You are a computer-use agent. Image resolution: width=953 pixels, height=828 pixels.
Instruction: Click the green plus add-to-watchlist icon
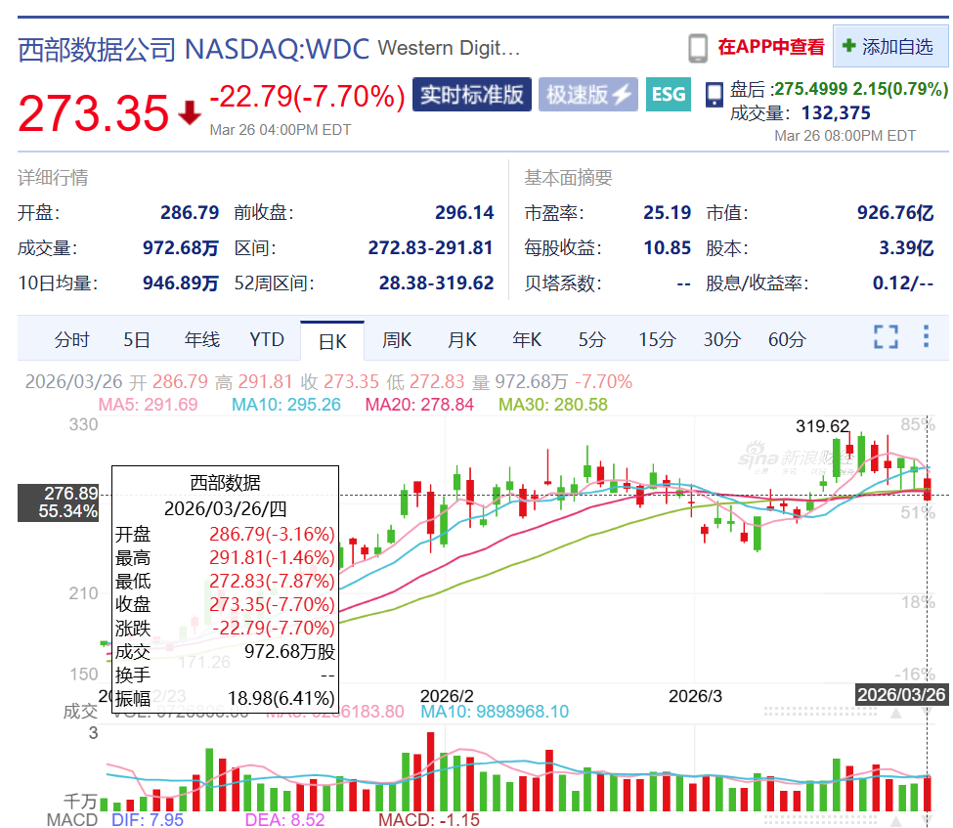click(x=848, y=46)
